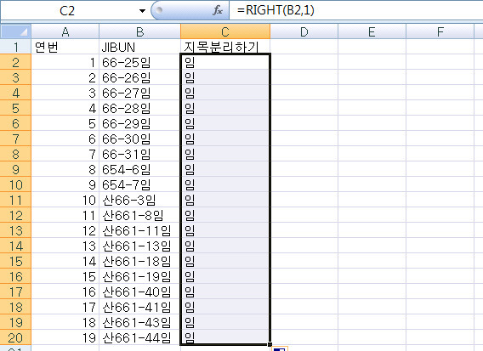Click the 지목분리하기 header cell
The height and width of the screenshot is (351, 483).
225,47
